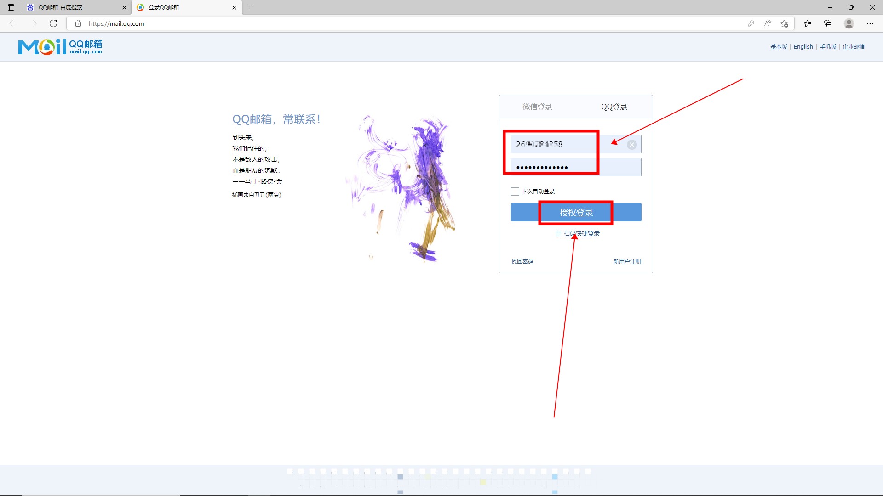Click the QR code icon by 扫码快捷登录
Image resolution: width=883 pixels, height=496 pixels.
point(558,234)
